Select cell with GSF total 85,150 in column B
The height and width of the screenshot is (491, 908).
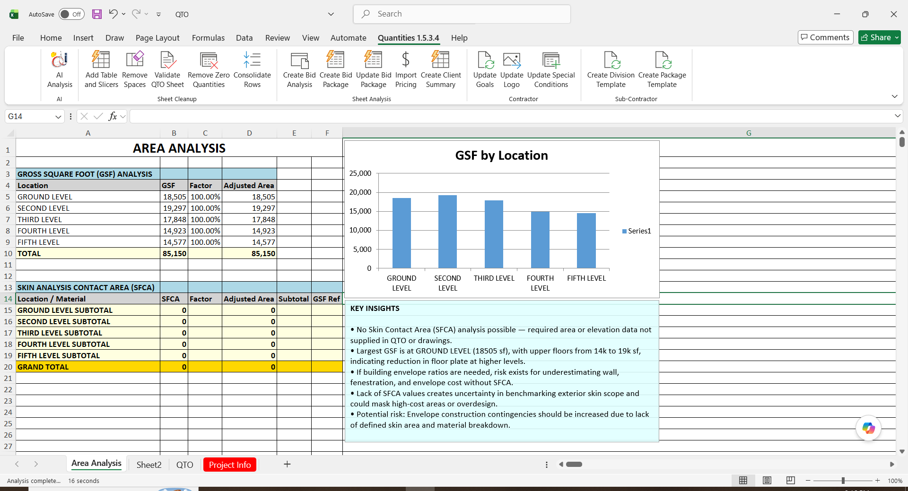[174, 253]
